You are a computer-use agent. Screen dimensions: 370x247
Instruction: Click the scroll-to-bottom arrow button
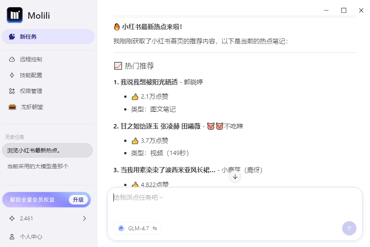tap(235, 177)
